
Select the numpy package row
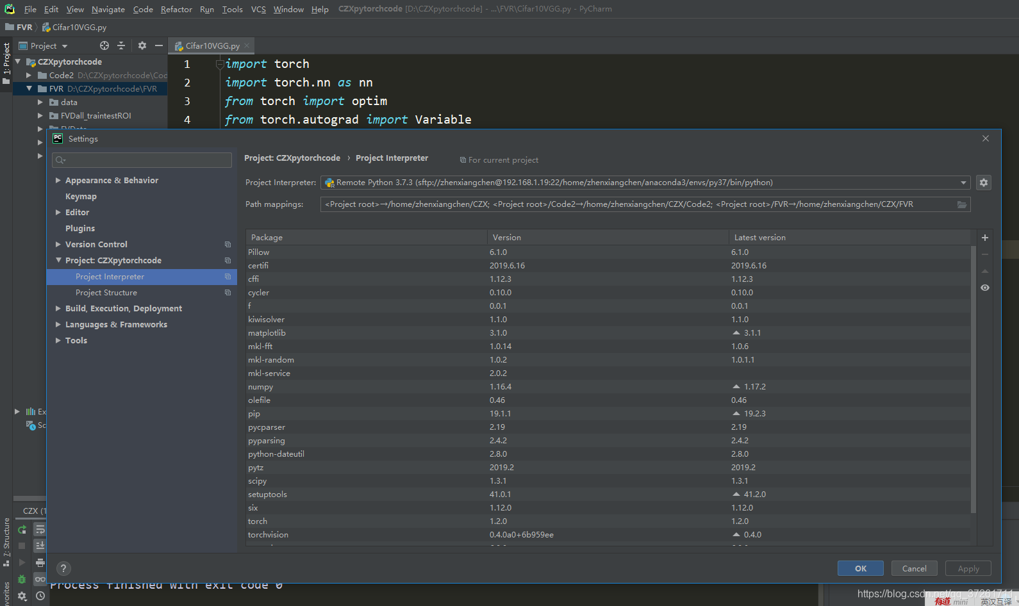(608, 387)
